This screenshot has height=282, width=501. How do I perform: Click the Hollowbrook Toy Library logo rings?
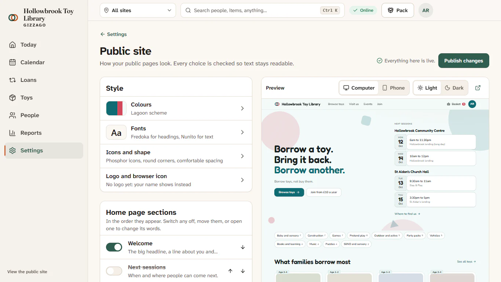13,17
